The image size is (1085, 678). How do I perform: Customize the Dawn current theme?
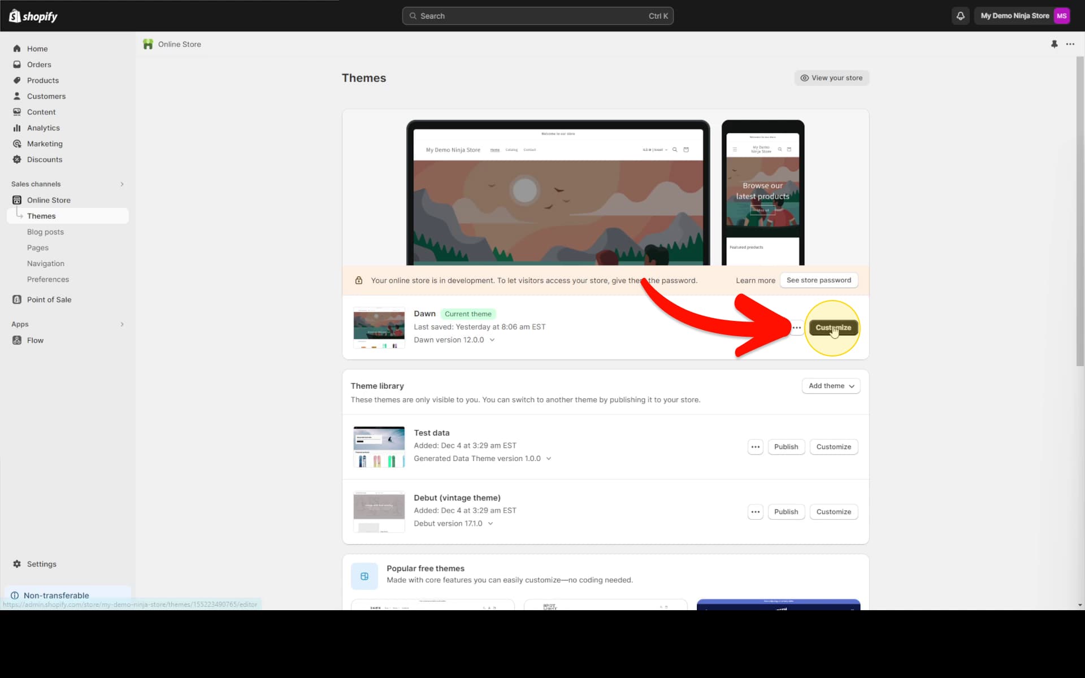coord(834,328)
